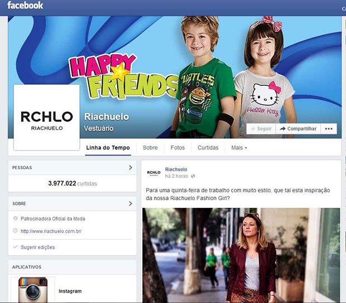Expand the Pessoas section chevron

[131, 168]
